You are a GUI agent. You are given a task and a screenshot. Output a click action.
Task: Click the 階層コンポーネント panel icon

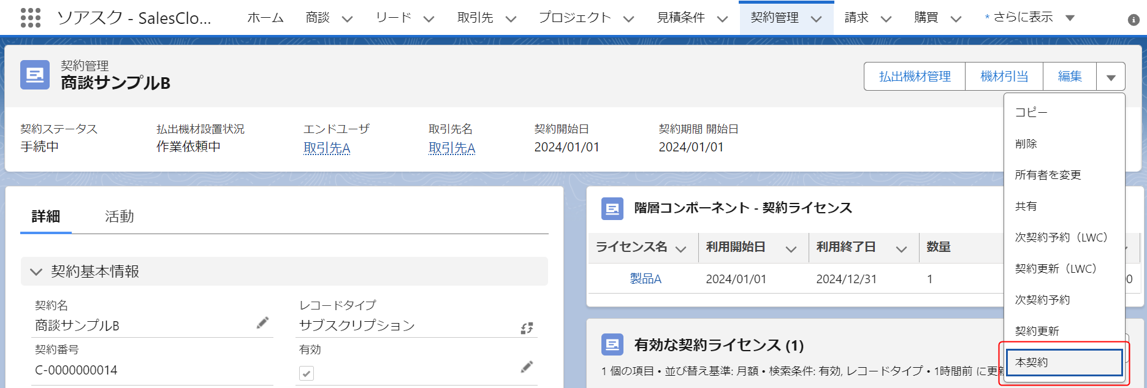[x=612, y=208]
